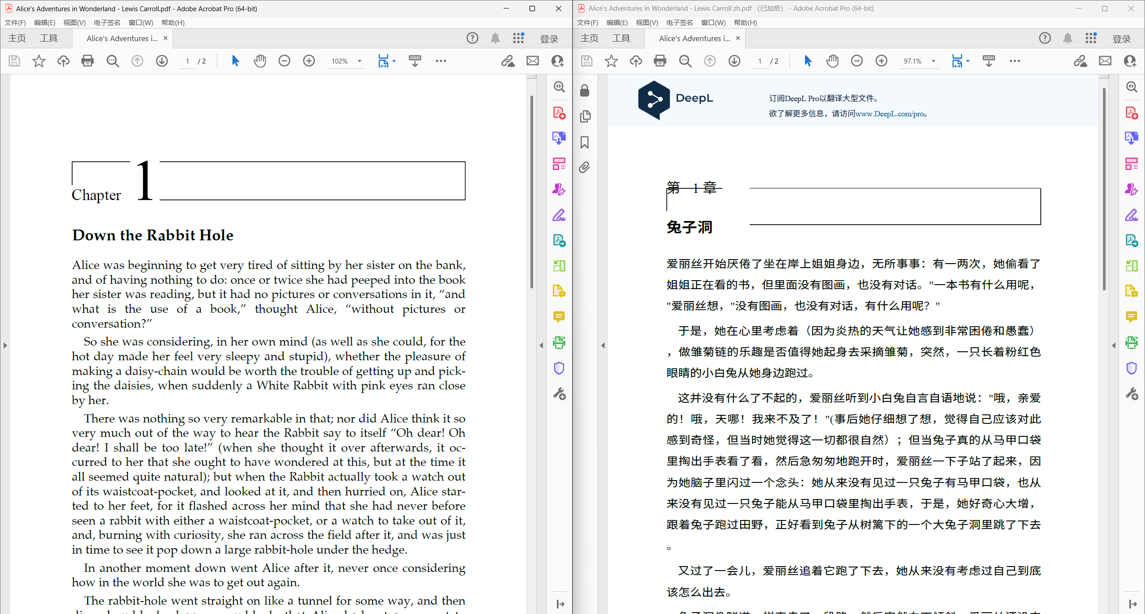Open Export PDF tool in left window sidebar

point(559,138)
